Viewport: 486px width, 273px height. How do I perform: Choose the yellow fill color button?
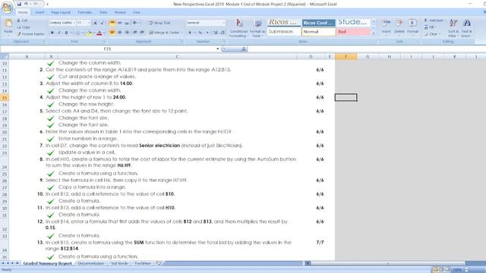(x=89, y=33)
